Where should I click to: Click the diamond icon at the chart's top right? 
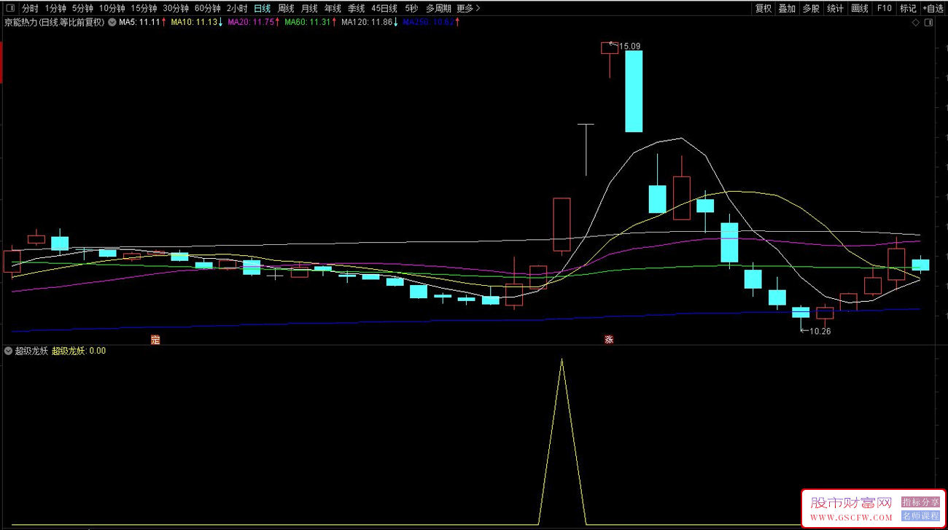916,23
